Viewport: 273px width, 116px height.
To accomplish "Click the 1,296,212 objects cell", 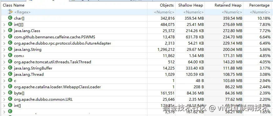I will coord(166,50).
